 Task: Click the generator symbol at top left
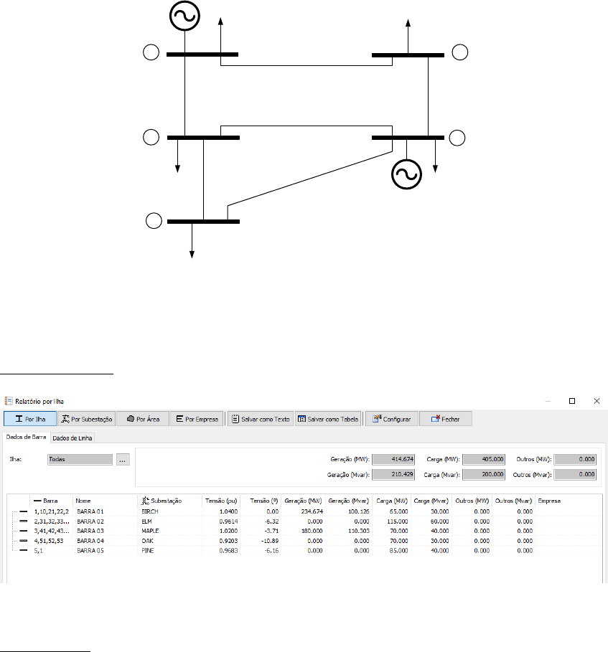tap(186, 17)
